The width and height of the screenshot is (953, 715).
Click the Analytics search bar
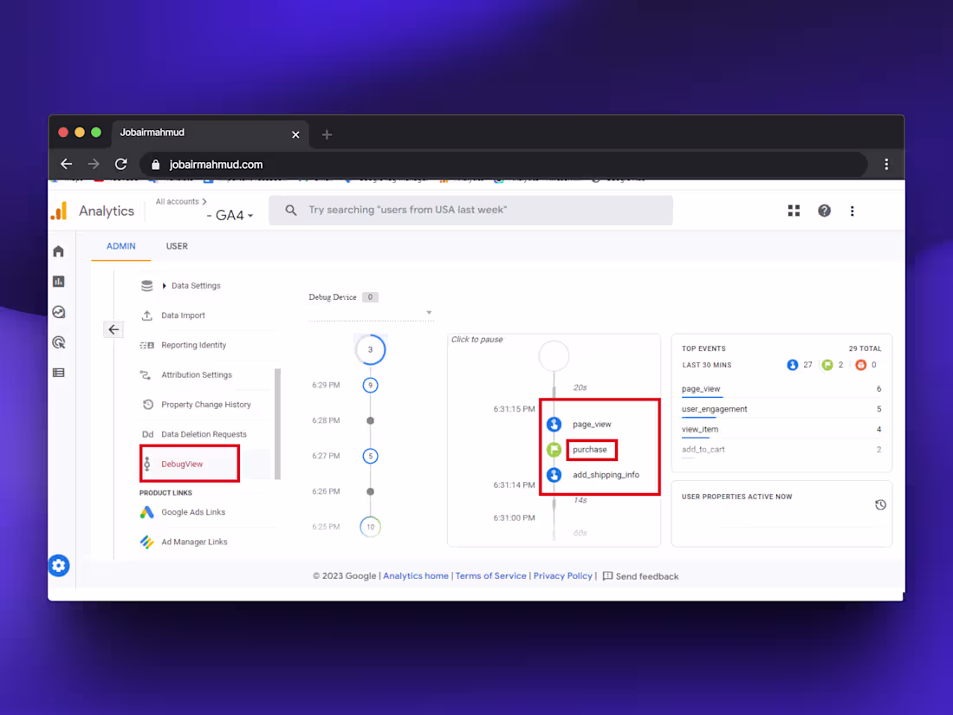(470, 210)
